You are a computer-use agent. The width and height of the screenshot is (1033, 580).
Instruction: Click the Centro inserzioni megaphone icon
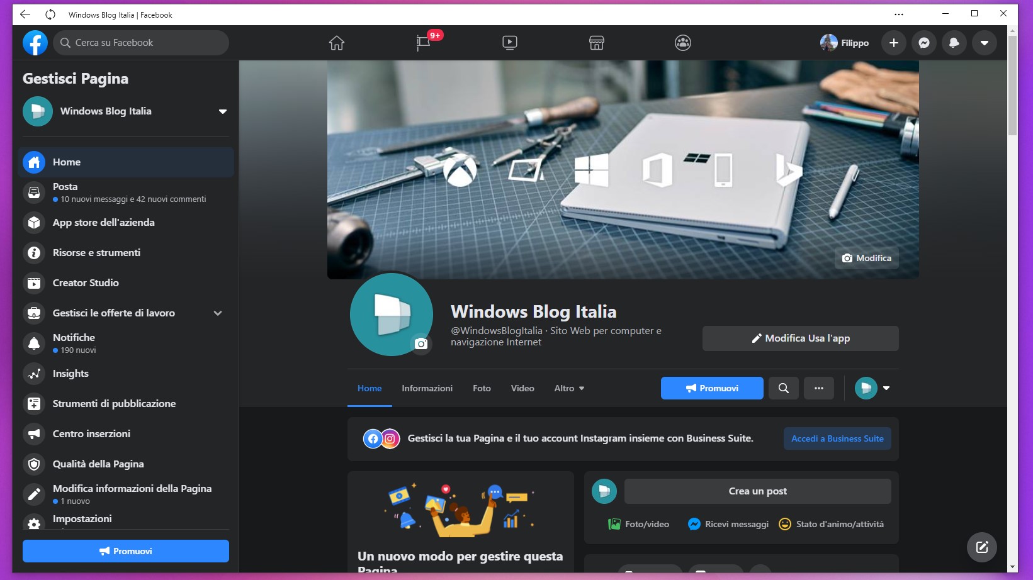tap(34, 434)
